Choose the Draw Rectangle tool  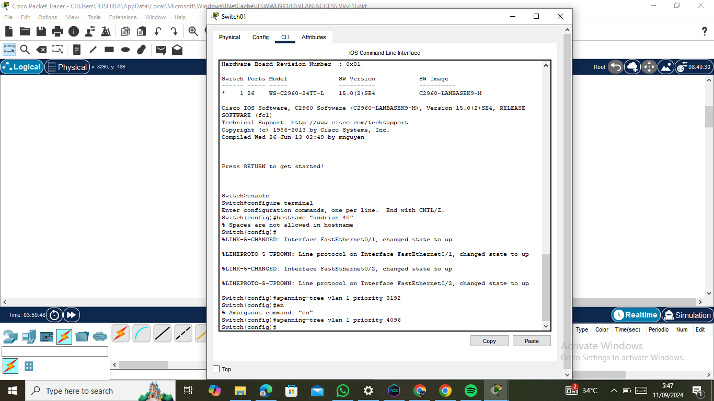(109, 50)
